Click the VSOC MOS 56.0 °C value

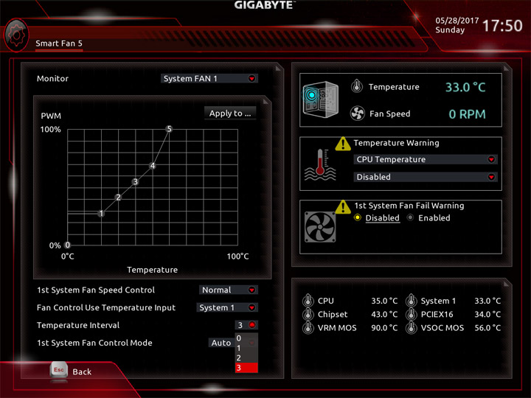[x=487, y=327]
